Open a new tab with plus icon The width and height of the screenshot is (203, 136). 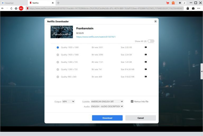58,3
